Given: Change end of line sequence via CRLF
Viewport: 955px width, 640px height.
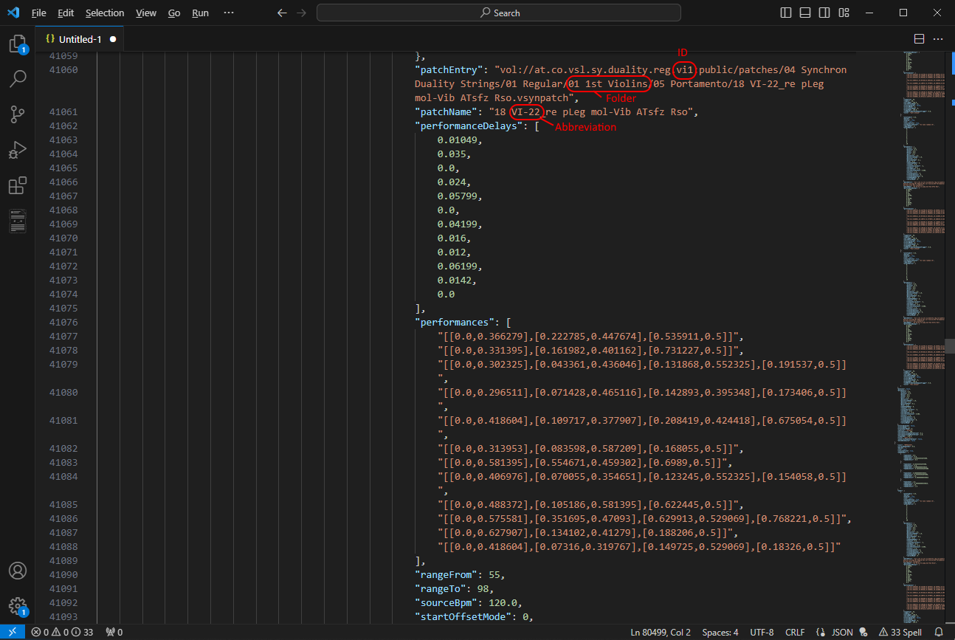Looking at the screenshot, I should pyautogui.click(x=795, y=633).
